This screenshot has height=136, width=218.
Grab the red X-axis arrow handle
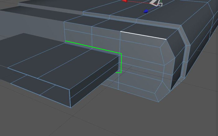[125, 1]
